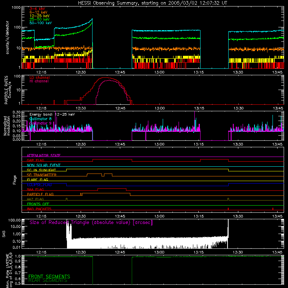This screenshot has width=288, height=288.
Task: Click the counts/s/detector axis title
Action: pyautogui.click(x=8, y=37)
